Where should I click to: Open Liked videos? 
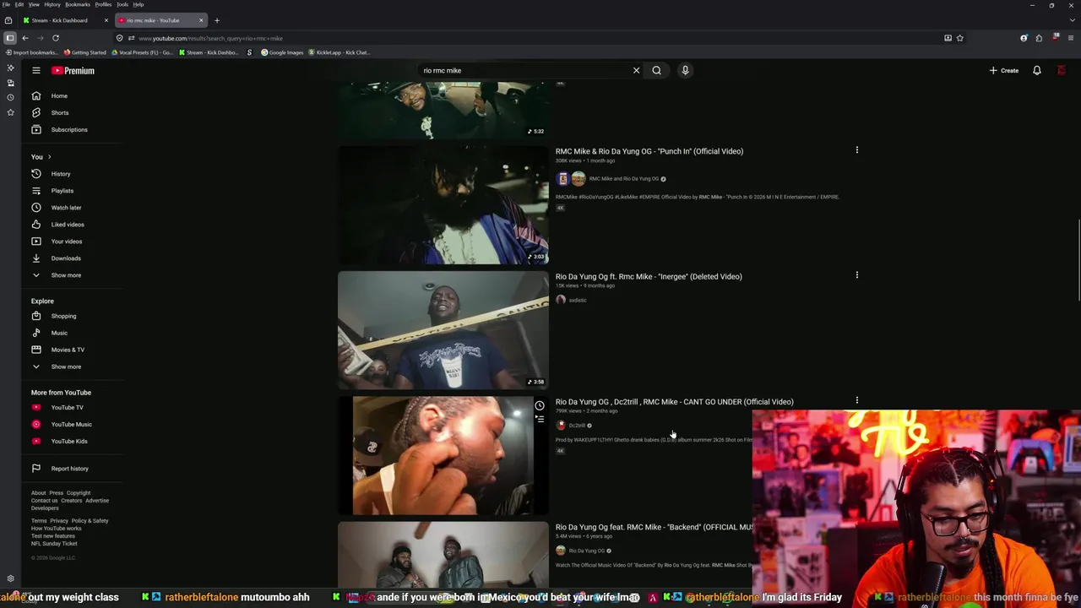pyautogui.click(x=67, y=225)
